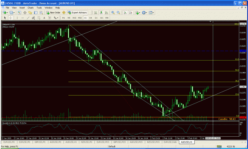The image size is (248, 149).
Task: Switch timeframe to W1
Action: (102, 18)
